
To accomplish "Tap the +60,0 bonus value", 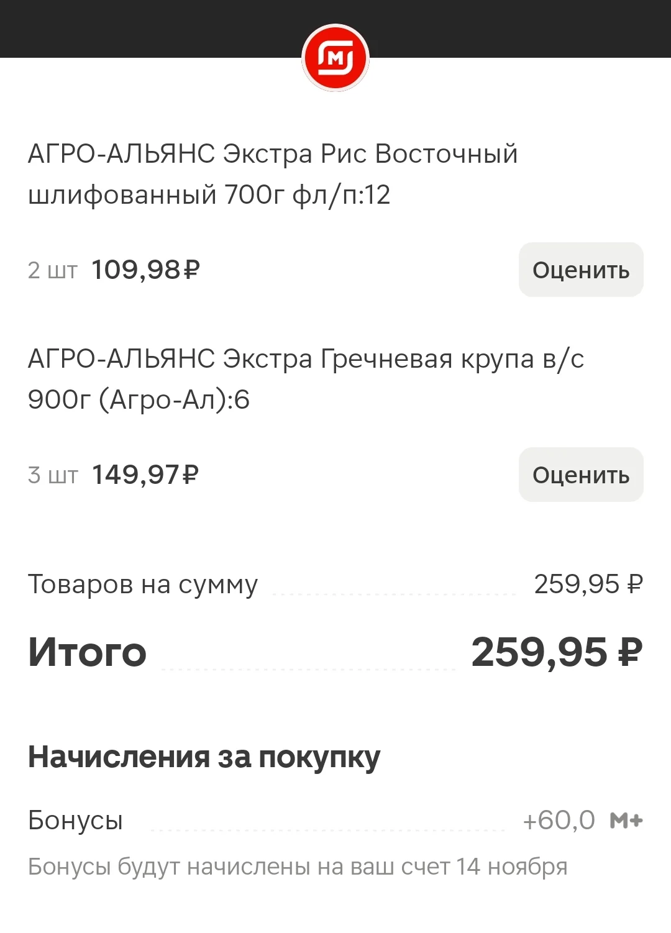I will [559, 821].
